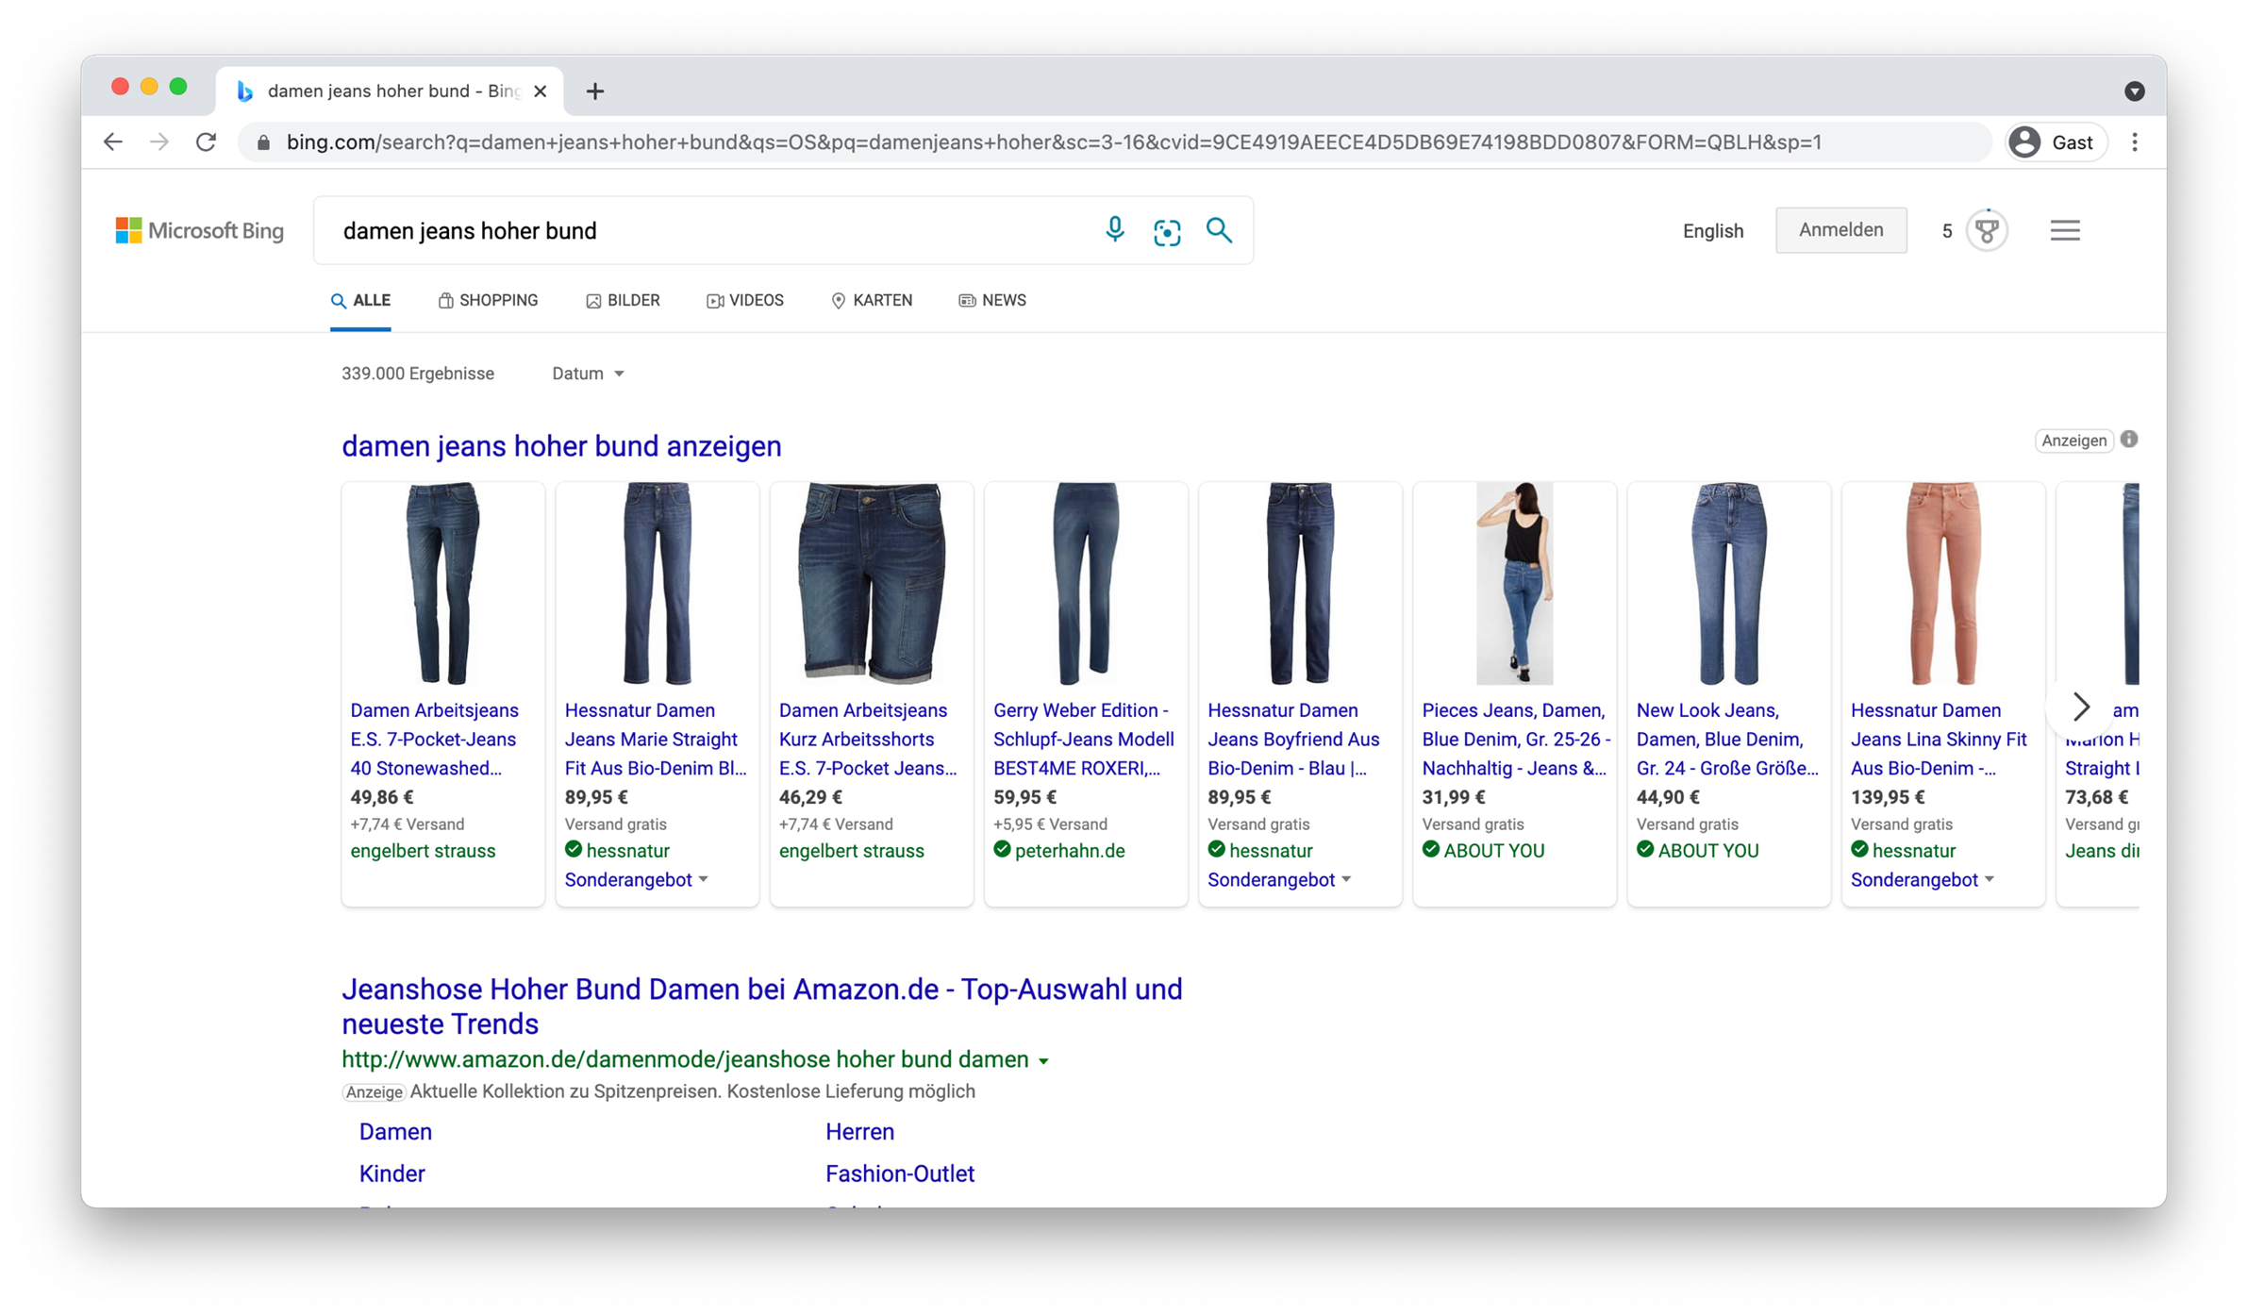Image resolution: width=2248 pixels, height=1315 pixels.
Task: Click next arrow in product carousel
Action: 2080,707
